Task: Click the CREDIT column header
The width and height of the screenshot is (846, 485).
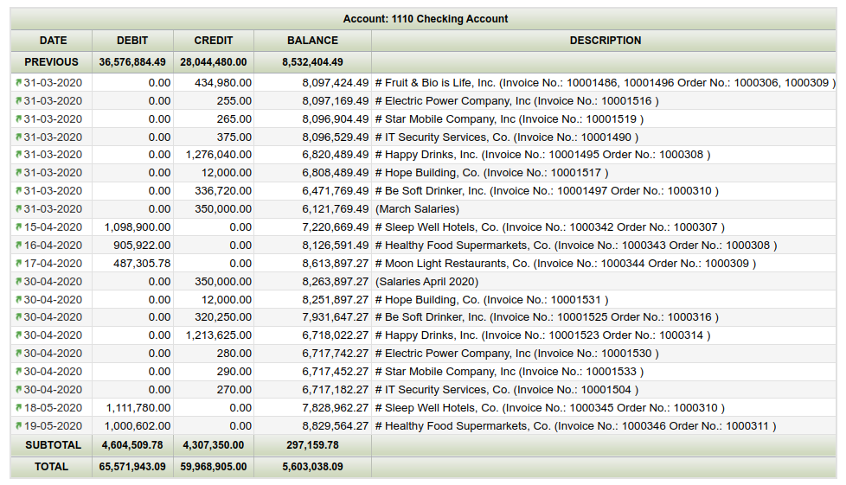Action: click(x=214, y=41)
